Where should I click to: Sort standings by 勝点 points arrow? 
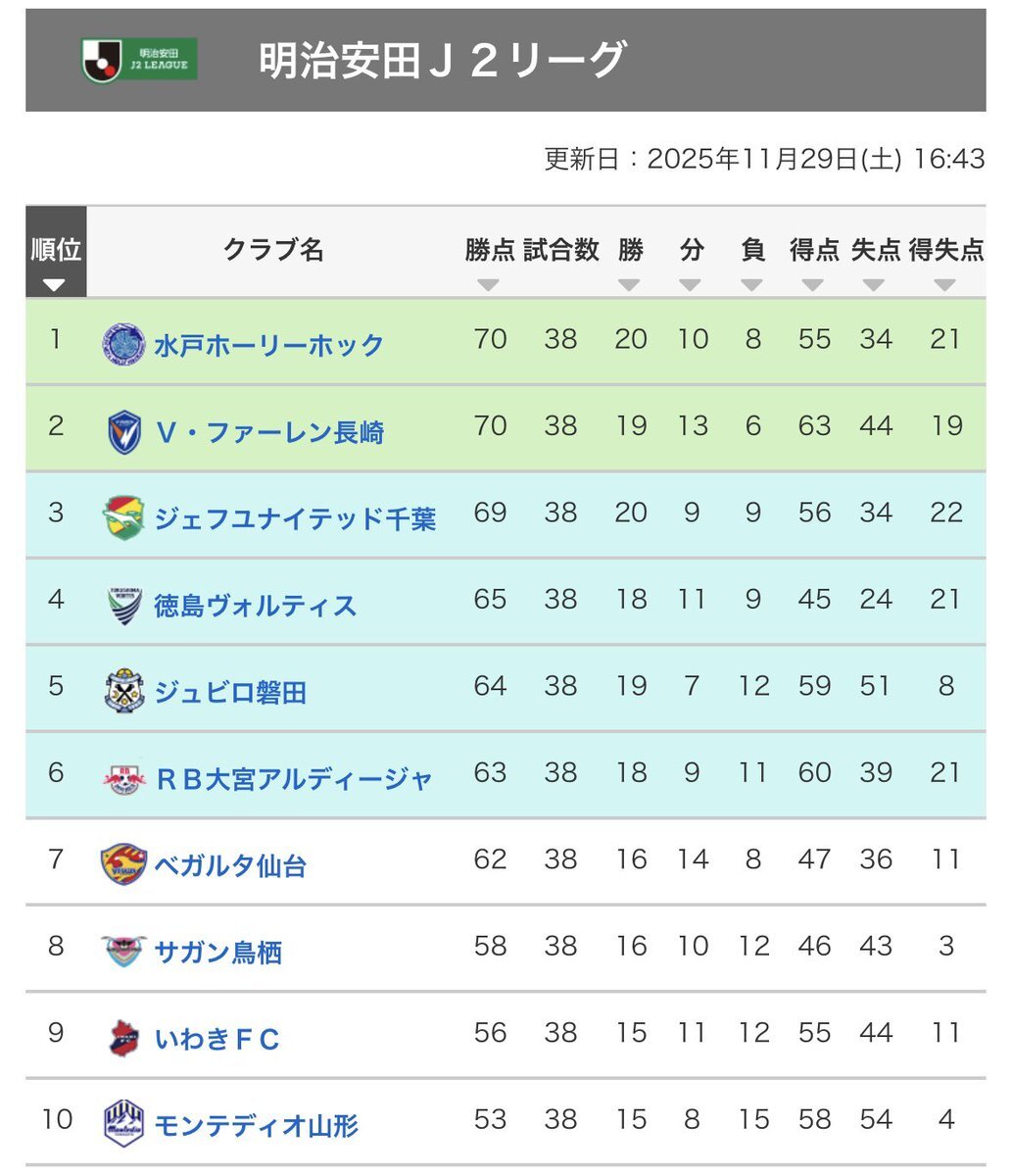[489, 285]
